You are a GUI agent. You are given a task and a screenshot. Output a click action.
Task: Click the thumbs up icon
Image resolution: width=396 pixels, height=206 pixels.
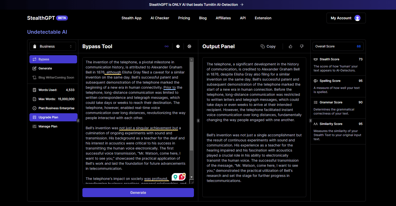(291, 46)
